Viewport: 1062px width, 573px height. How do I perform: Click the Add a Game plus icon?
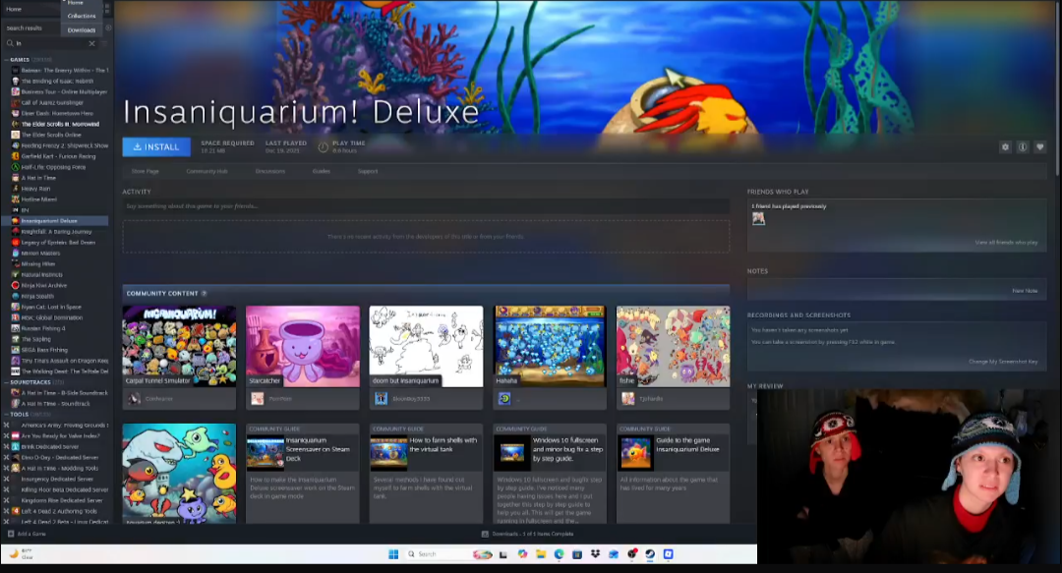tap(10, 534)
